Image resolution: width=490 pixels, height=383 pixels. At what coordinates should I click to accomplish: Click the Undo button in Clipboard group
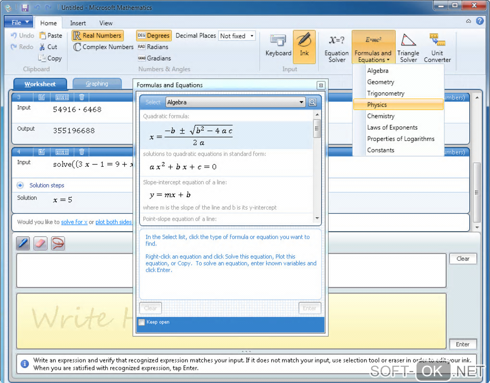22,36
